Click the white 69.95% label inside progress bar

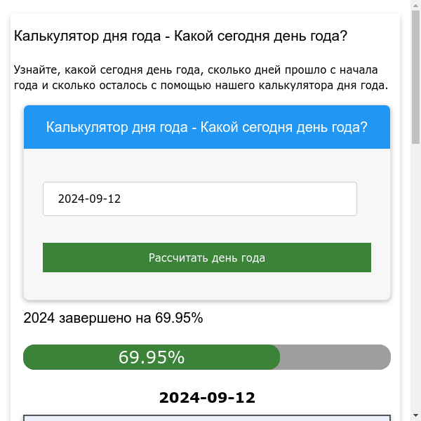point(152,357)
